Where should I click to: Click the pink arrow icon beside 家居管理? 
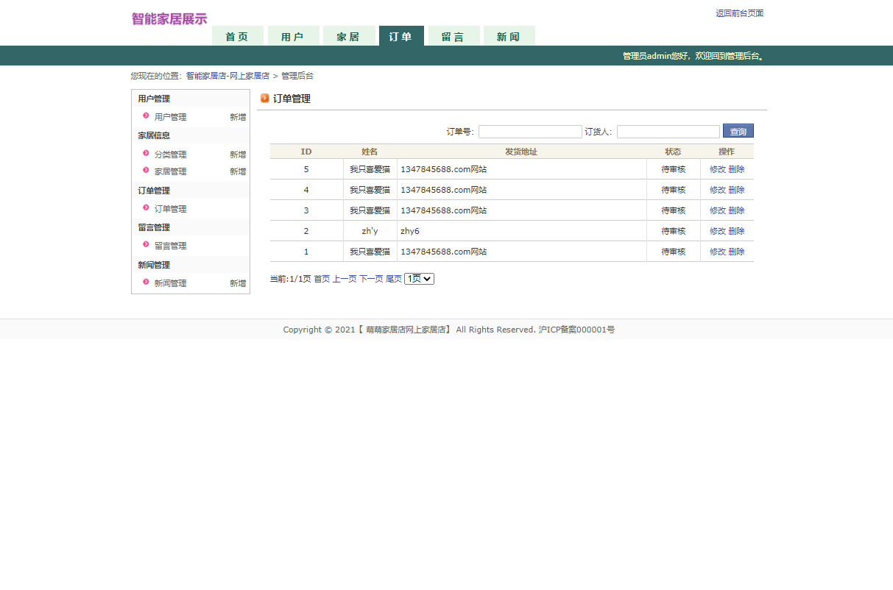(x=146, y=171)
